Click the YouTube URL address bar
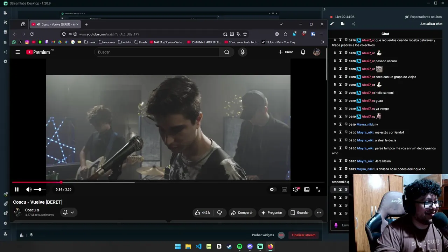The height and width of the screenshot is (252, 448). [150, 34]
